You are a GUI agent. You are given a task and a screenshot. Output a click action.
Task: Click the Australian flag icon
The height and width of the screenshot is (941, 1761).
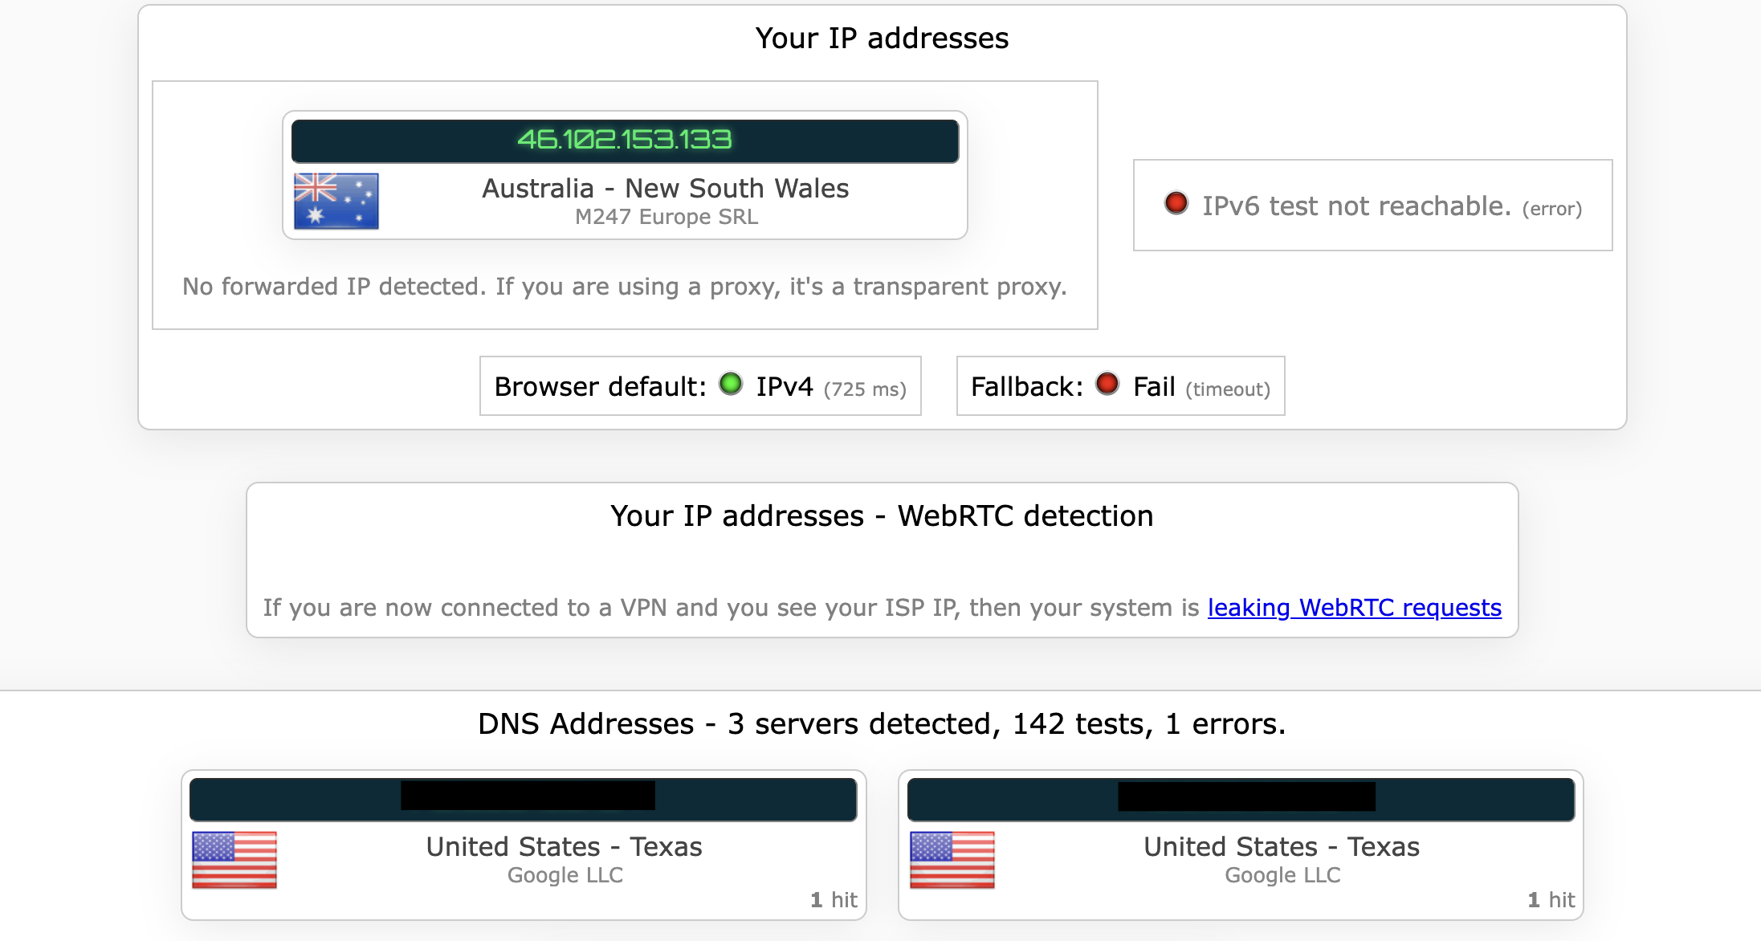click(x=336, y=201)
